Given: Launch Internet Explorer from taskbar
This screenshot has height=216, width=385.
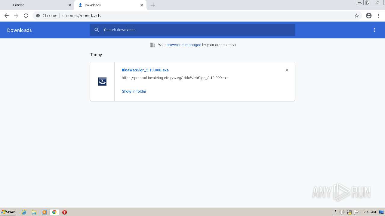Looking at the screenshot, I should pyautogui.click(x=24, y=212).
